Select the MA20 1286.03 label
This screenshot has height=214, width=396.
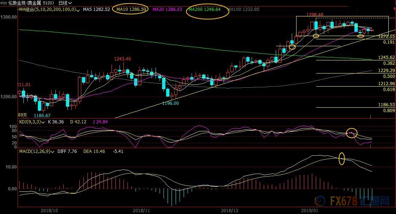point(167,9)
